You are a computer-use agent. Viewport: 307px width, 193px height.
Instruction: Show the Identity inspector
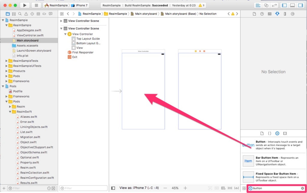(x=270, y=14)
